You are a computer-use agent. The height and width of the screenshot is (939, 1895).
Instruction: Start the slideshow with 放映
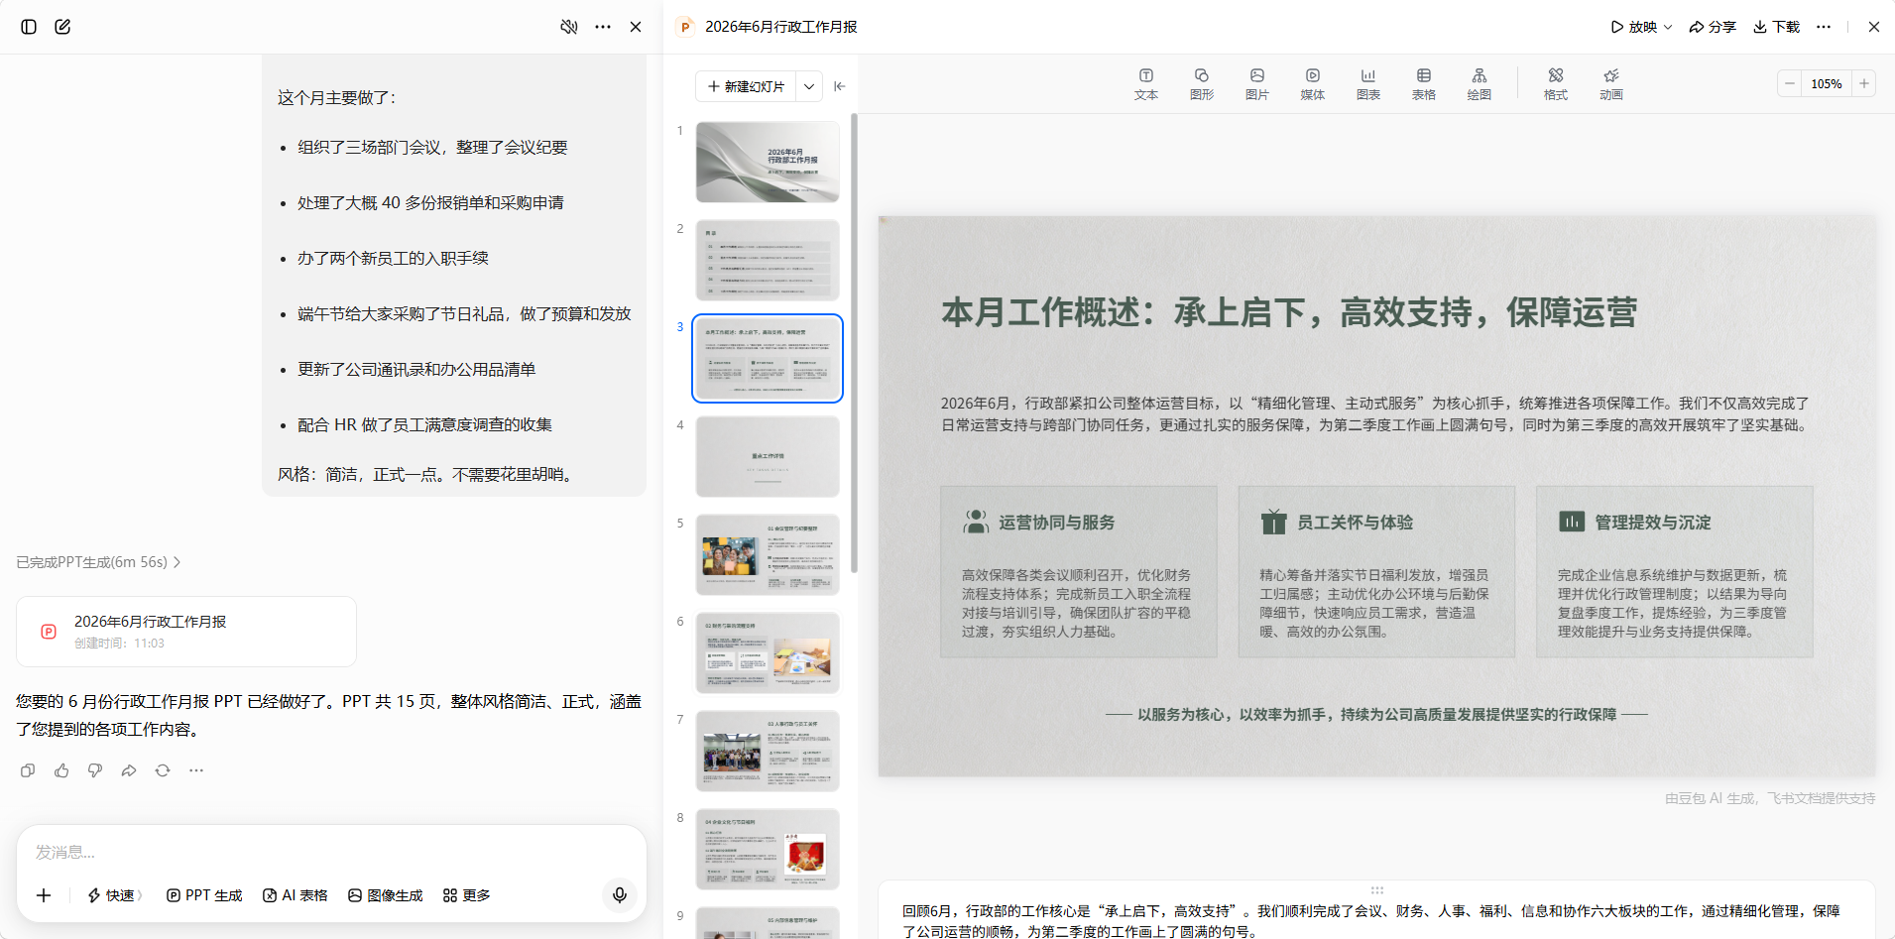(1634, 27)
